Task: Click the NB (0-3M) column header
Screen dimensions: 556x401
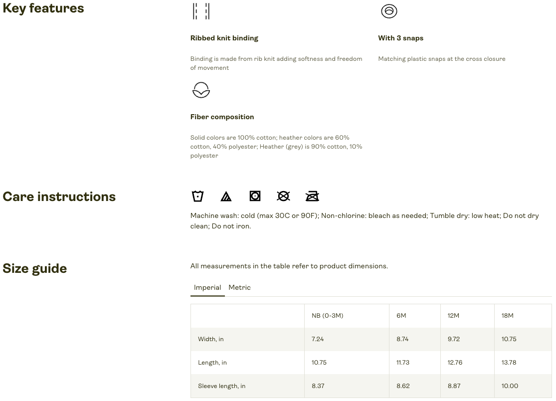Action: [x=327, y=316]
